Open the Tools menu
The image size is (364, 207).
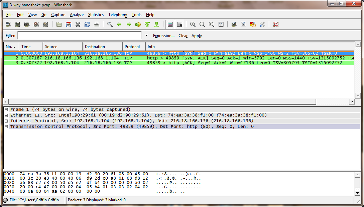click(136, 15)
